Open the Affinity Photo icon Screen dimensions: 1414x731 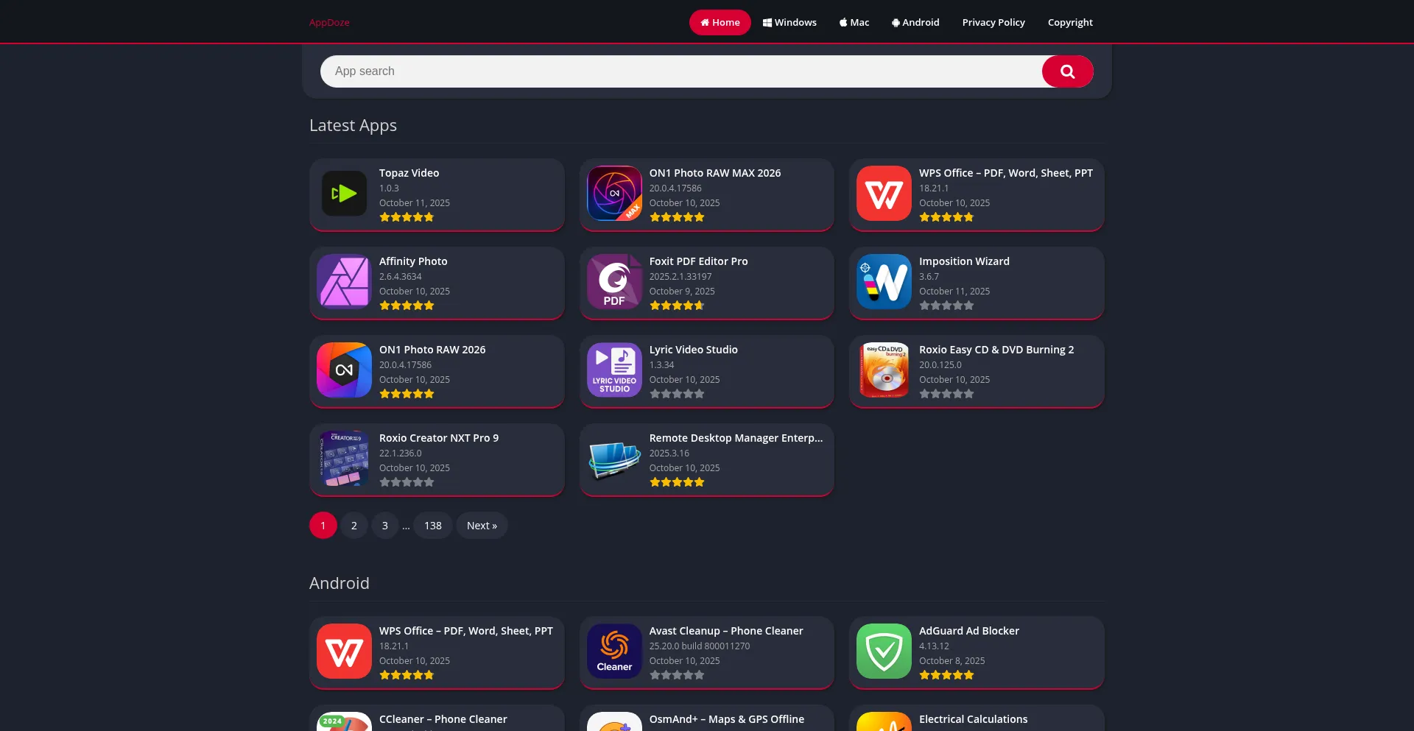click(344, 282)
